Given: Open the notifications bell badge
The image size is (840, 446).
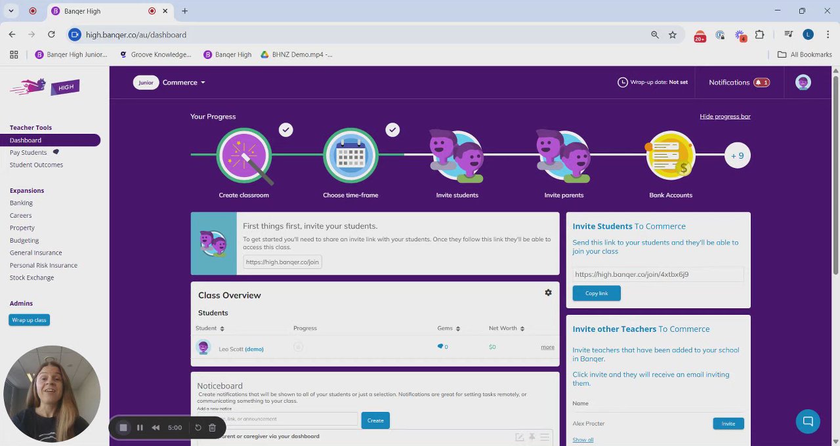Looking at the screenshot, I should tap(761, 83).
